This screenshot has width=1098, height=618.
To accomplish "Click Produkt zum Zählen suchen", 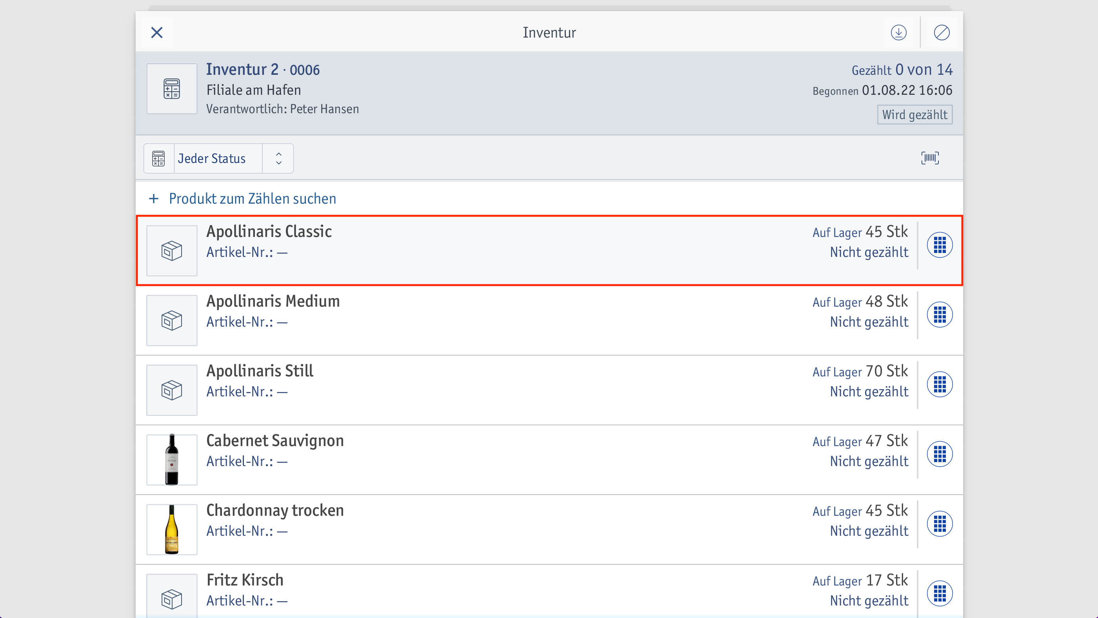I will pos(252,199).
